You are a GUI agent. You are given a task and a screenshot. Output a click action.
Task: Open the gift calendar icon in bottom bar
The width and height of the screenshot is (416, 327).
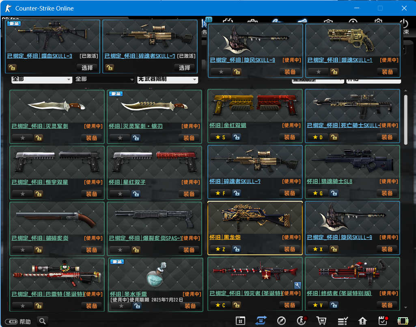[240, 321]
